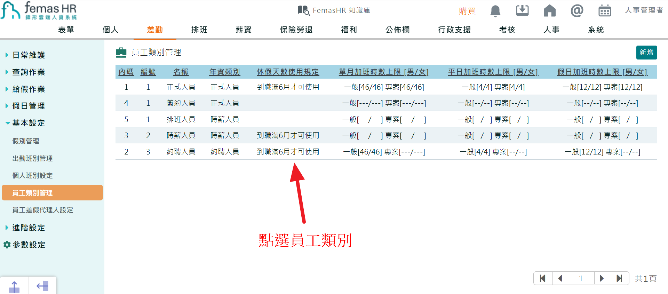Image resolution: width=668 pixels, height=294 pixels.
Task: Expand the 進階設定 sidebar section
Action: [x=25, y=228]
